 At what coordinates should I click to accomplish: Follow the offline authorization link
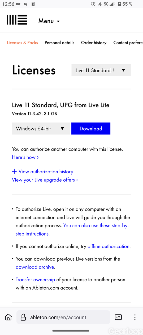[109, 246]
